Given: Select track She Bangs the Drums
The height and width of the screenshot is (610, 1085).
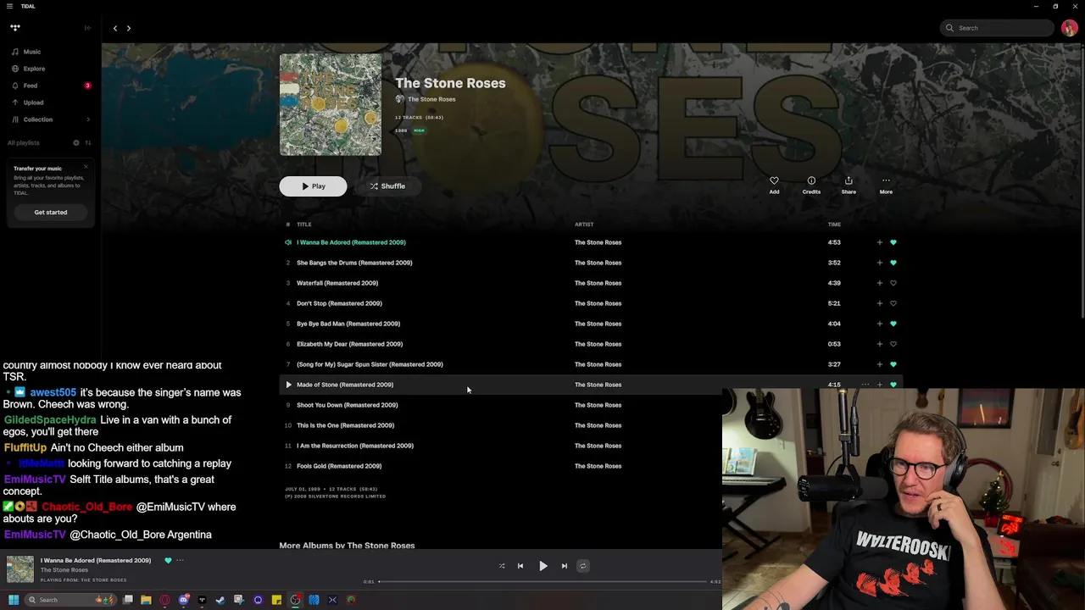Looking at the screenshot, I should click(x=354, y=263).
